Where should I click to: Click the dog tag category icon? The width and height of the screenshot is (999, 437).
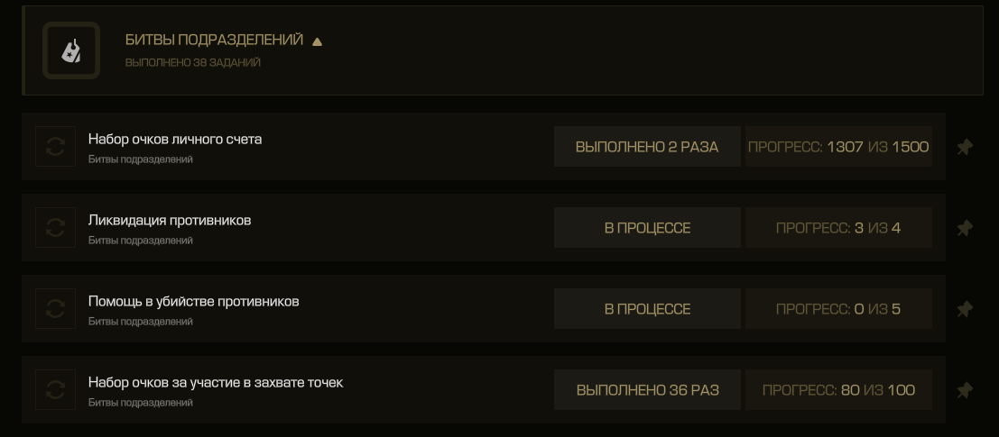[71, 50]
